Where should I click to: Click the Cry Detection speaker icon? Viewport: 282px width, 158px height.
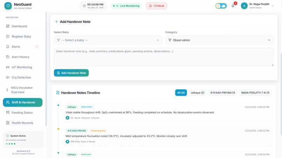8,77
